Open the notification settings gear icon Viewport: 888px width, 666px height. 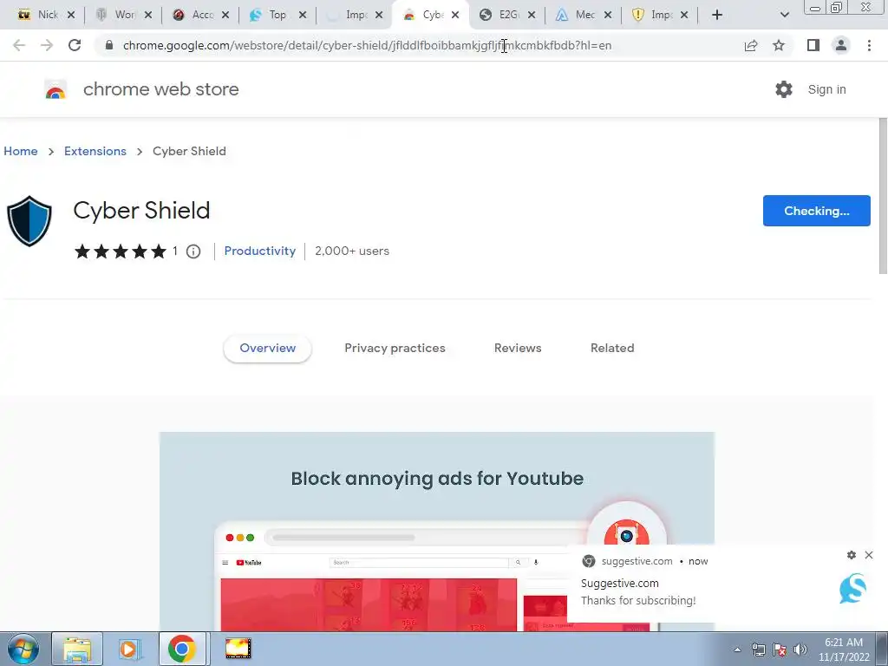[852, 555]
